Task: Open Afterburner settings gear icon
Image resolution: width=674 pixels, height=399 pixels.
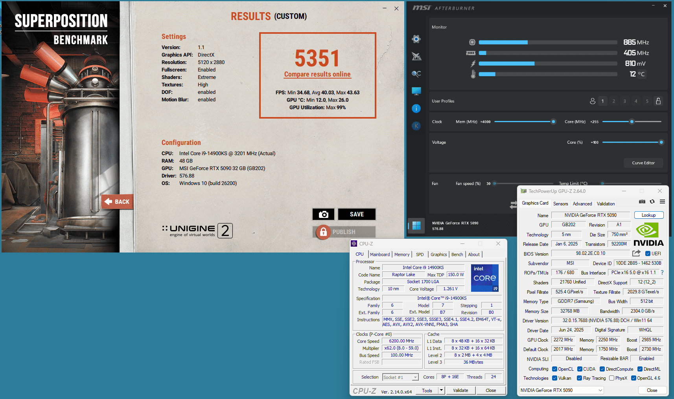Action: (416, 39)
